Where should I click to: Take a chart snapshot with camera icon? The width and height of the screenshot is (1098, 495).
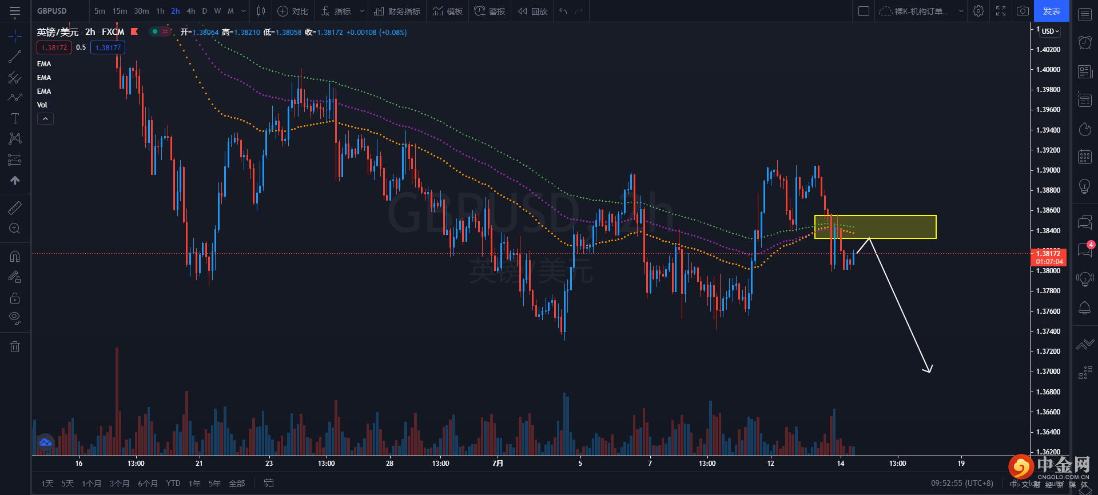tap(1023, 11)
